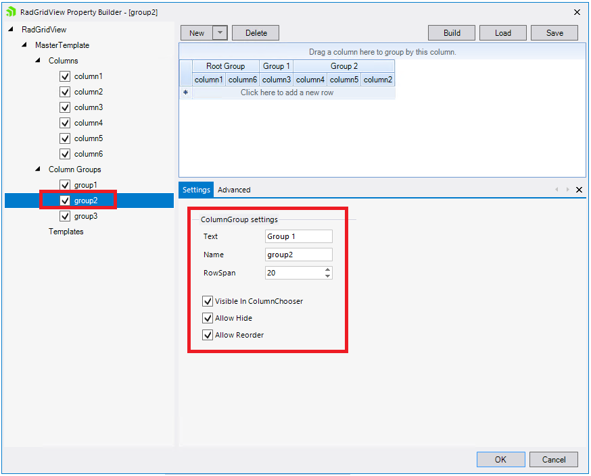Click the Save button
Screen dimensions: 591x476
554,32
